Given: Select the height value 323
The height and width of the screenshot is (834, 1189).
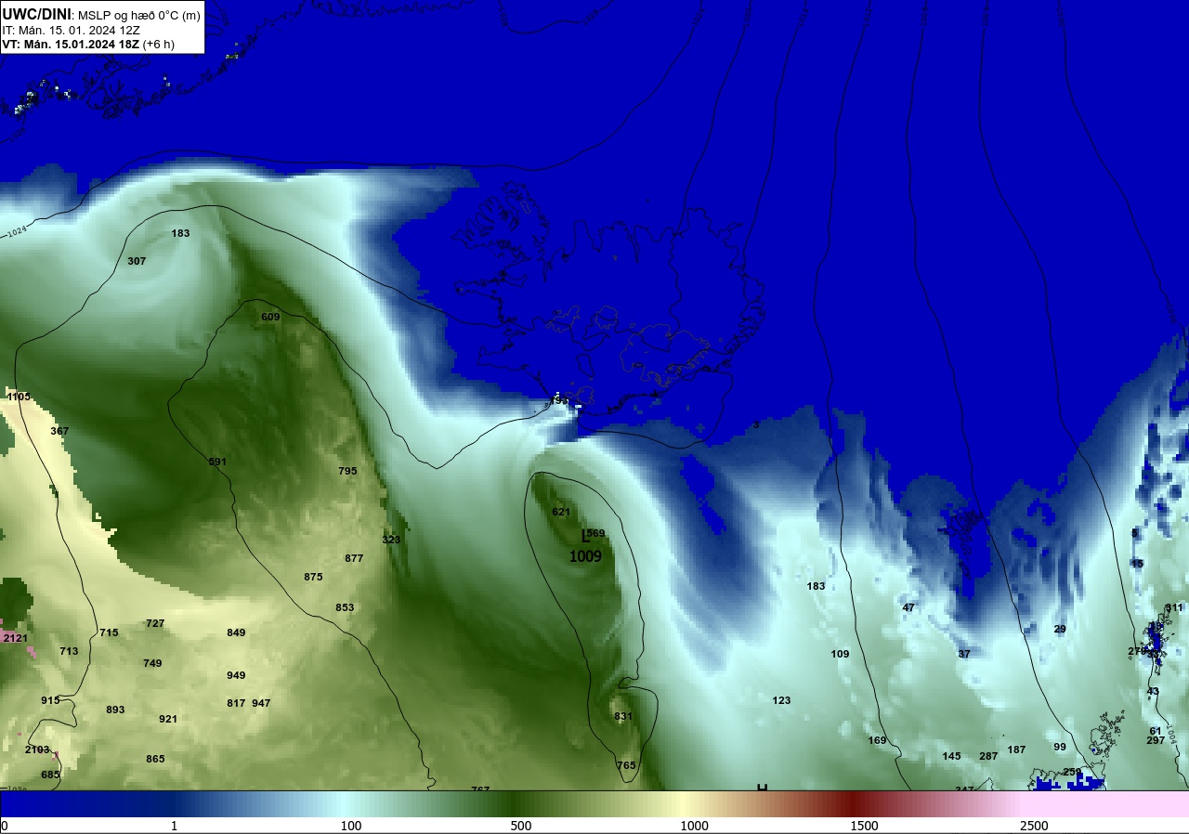Looking at the screenshot, I should click(391, 540).
